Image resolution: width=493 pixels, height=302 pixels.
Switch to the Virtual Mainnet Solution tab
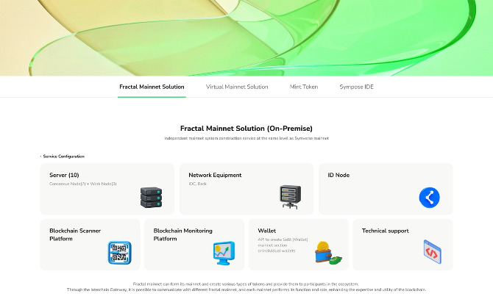[x=237, y=87]
